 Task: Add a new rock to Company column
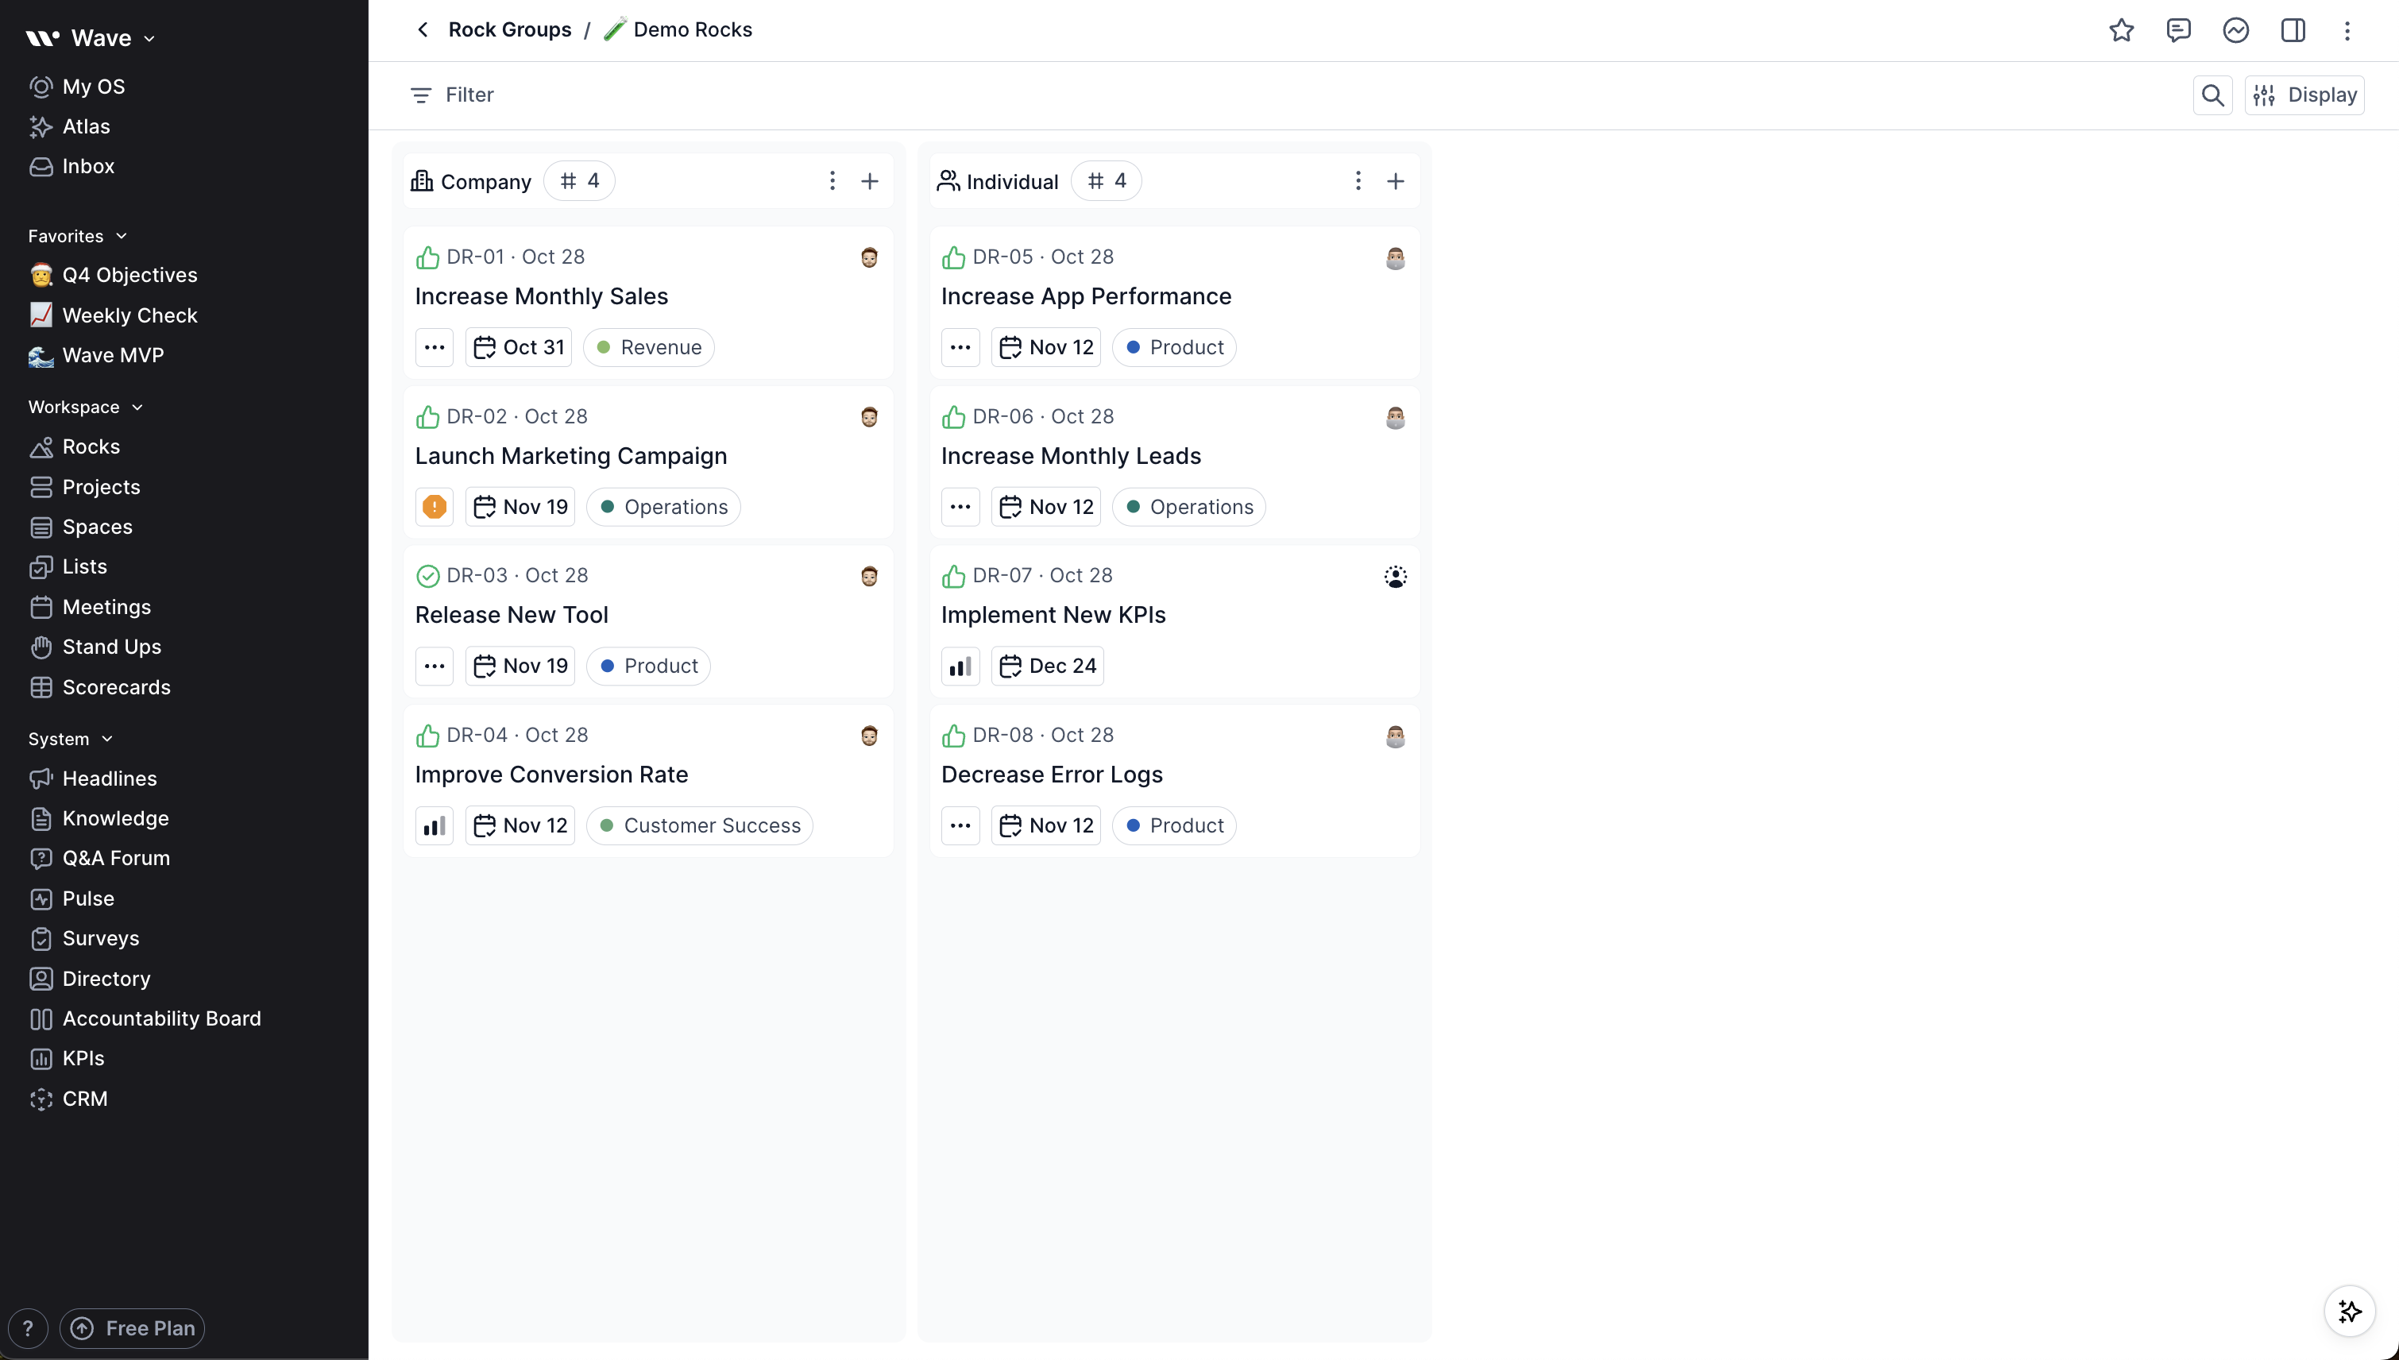point(869,181)
